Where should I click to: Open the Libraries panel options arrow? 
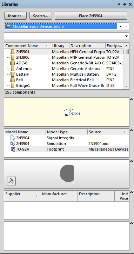click(x=119, y=4)
